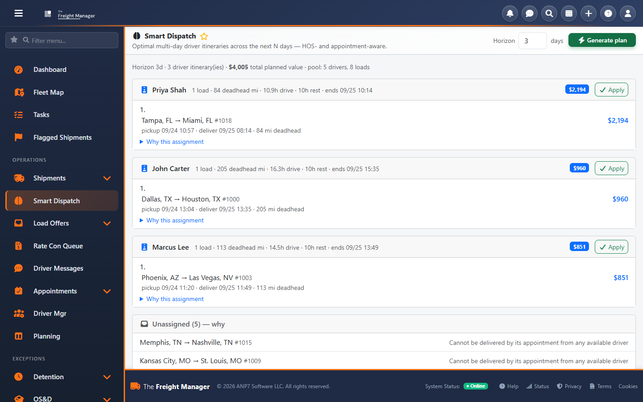
Task: Open Status link in footer
Action: pos(538,386)
